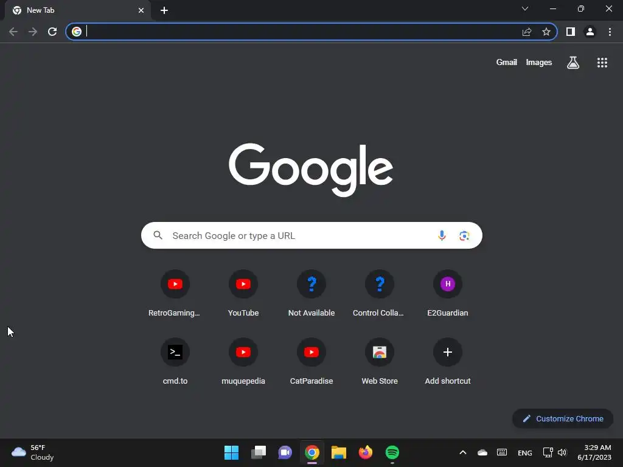Share this page via address bar icon
This screenshot has height=467, width=623.
click(527, 32)
